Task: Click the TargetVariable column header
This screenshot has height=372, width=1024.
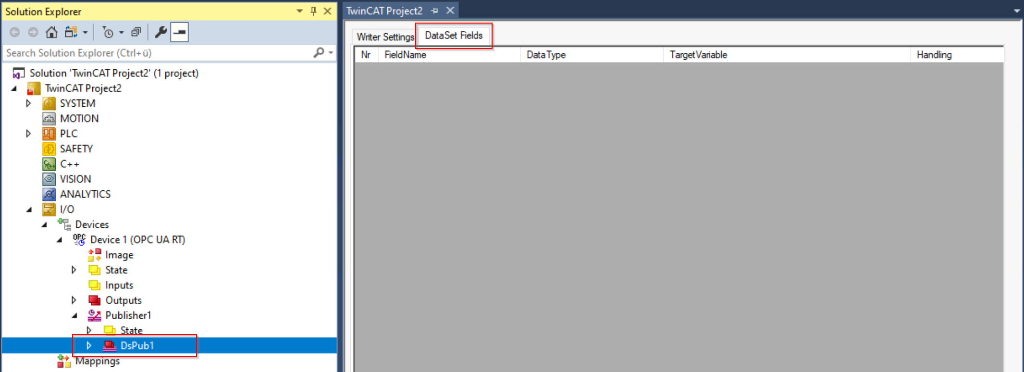Action: [787, 55]
